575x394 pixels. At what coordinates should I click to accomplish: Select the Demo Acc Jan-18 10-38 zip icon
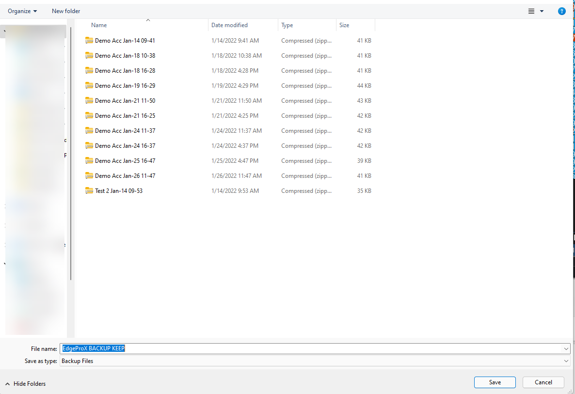(x=89, y=56)
